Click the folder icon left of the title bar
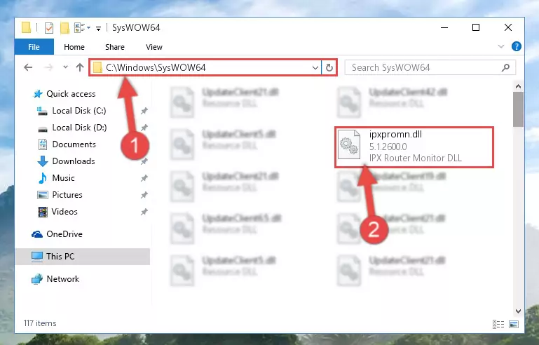This screenshot has width=539, height=345. [26, 27]
